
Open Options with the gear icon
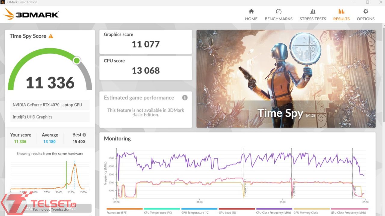[x=365, y=11]
